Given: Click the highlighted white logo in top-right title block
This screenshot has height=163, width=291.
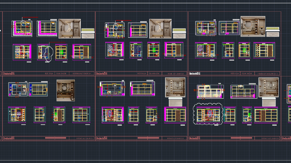Looking at the screenshot, I should point(195,73).
